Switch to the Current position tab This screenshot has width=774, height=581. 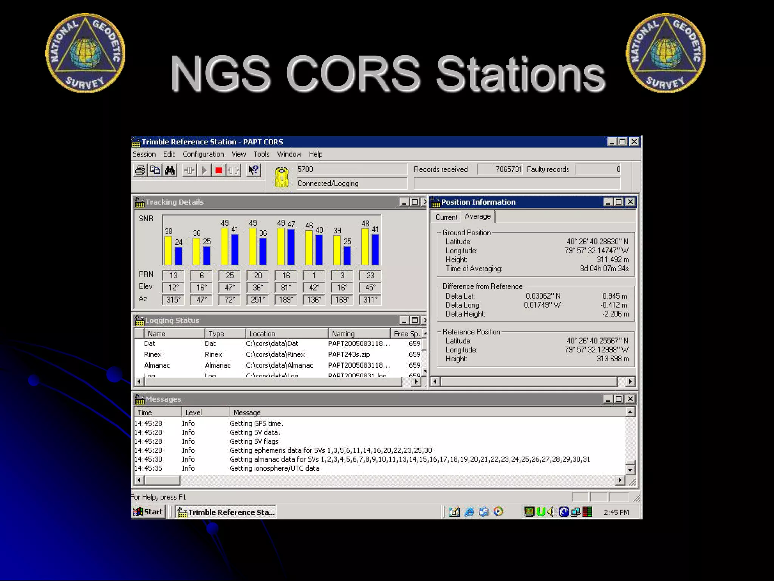coord(446,217)
